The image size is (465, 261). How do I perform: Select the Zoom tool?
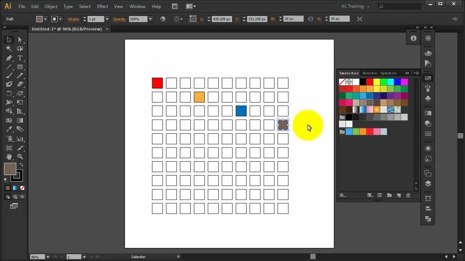[x=20, y=157]
